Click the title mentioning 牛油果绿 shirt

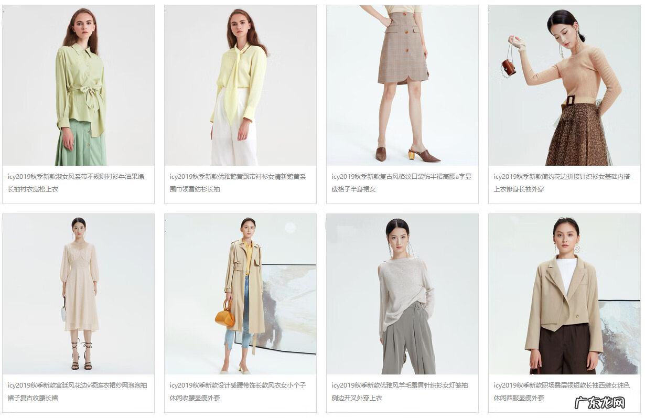(x=76, y=183)
